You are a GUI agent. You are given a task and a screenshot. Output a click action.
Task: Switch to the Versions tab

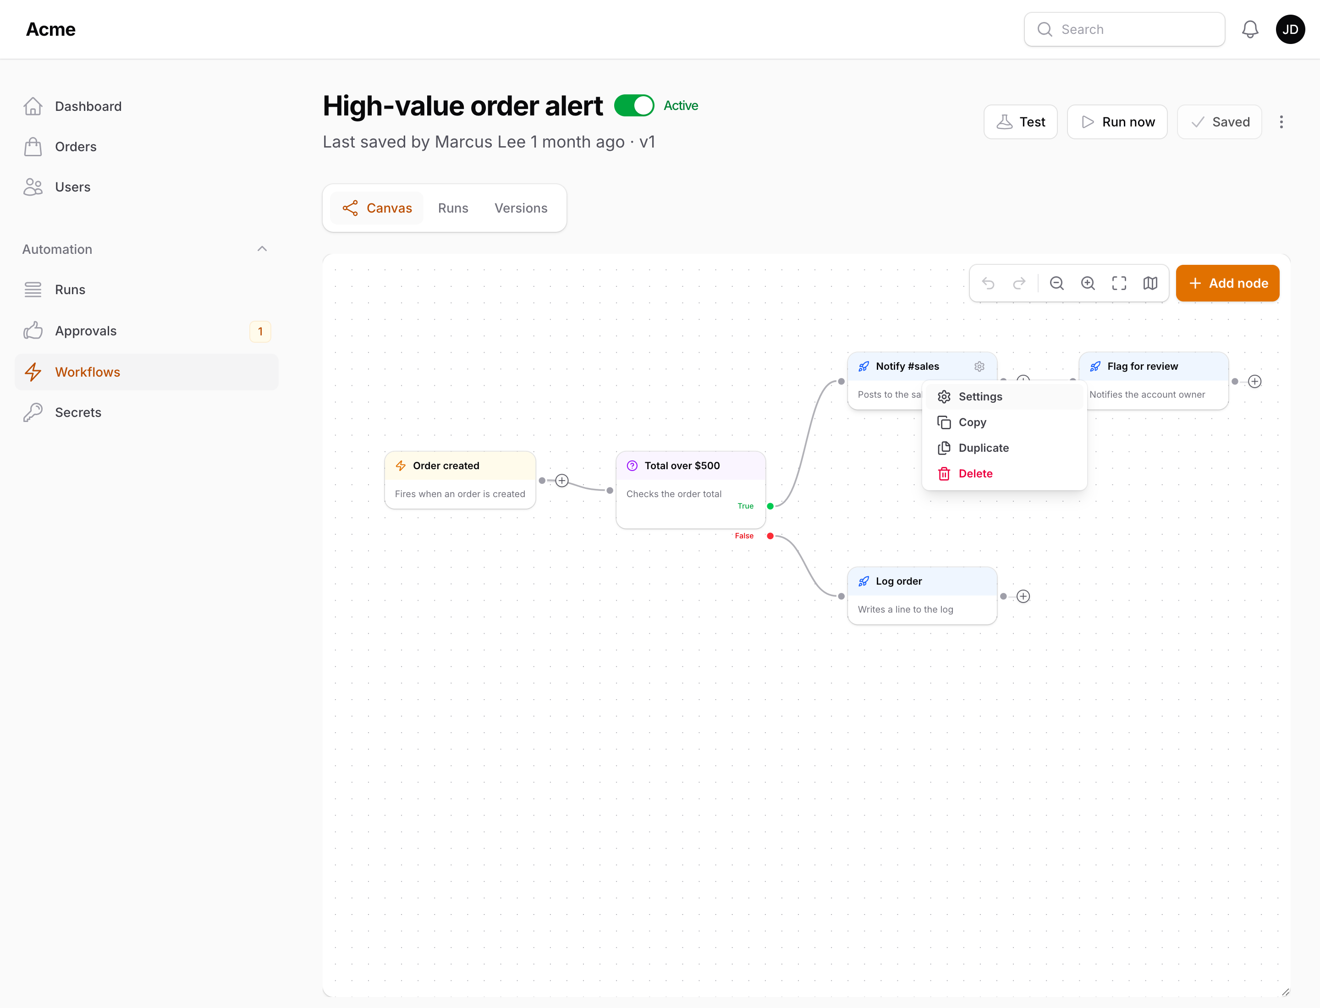pyautogui.click(x=520, y=208)
